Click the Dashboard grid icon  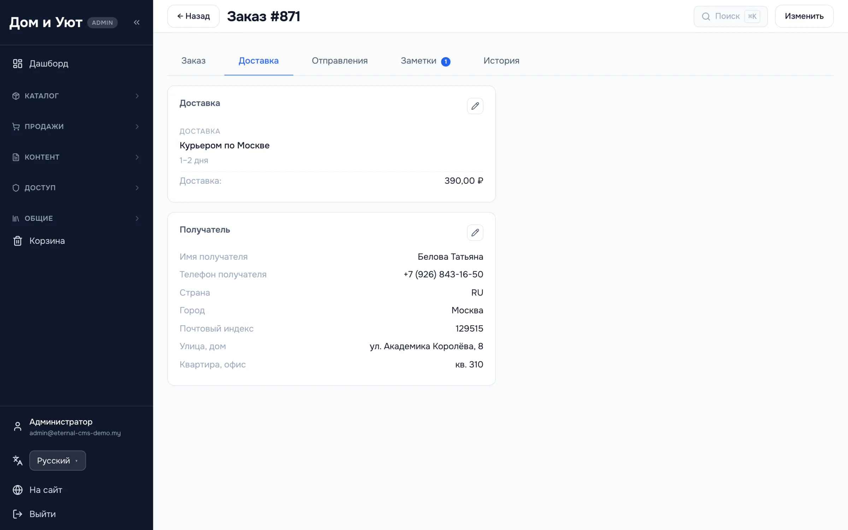click(x=17, y=64)
